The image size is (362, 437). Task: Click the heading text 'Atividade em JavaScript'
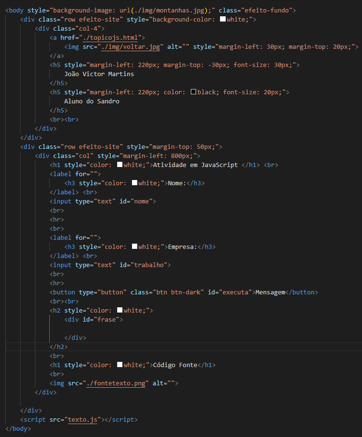[x=196, y=165]
